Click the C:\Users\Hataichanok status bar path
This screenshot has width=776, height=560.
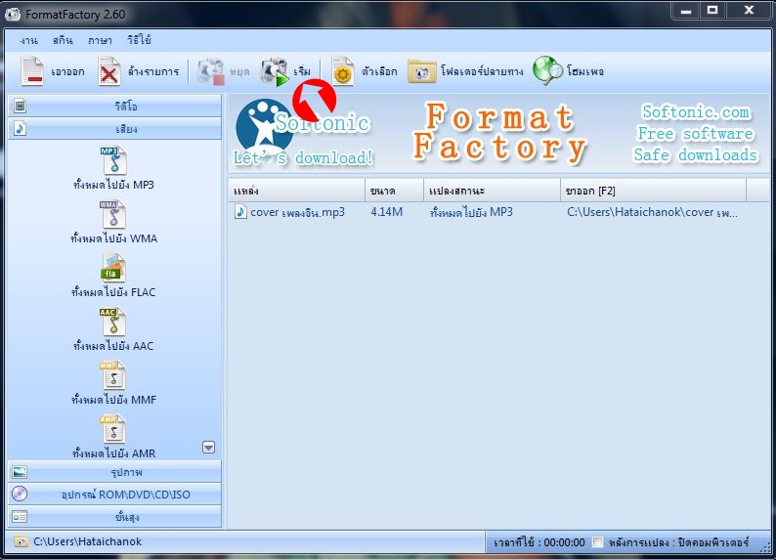pyautogui.click(x=88, y=541)
